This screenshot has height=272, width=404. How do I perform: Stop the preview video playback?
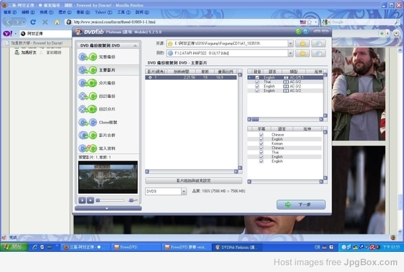click(x=90, y=200)
